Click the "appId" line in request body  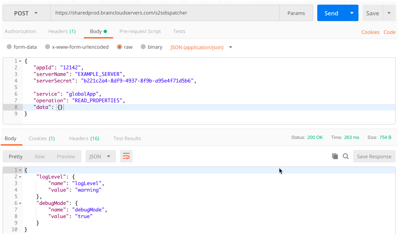(58, 68)
